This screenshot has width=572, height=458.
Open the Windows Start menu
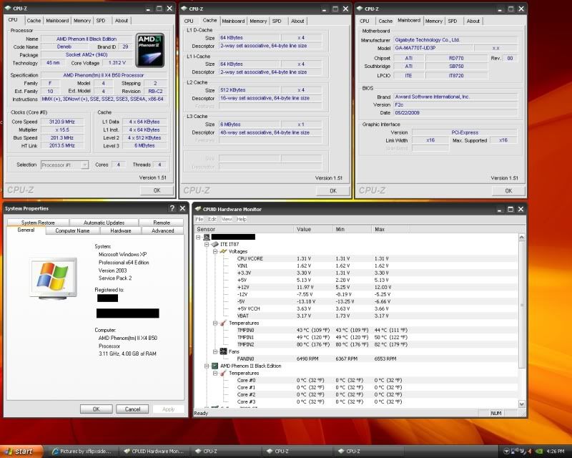(x=21, y=452)
